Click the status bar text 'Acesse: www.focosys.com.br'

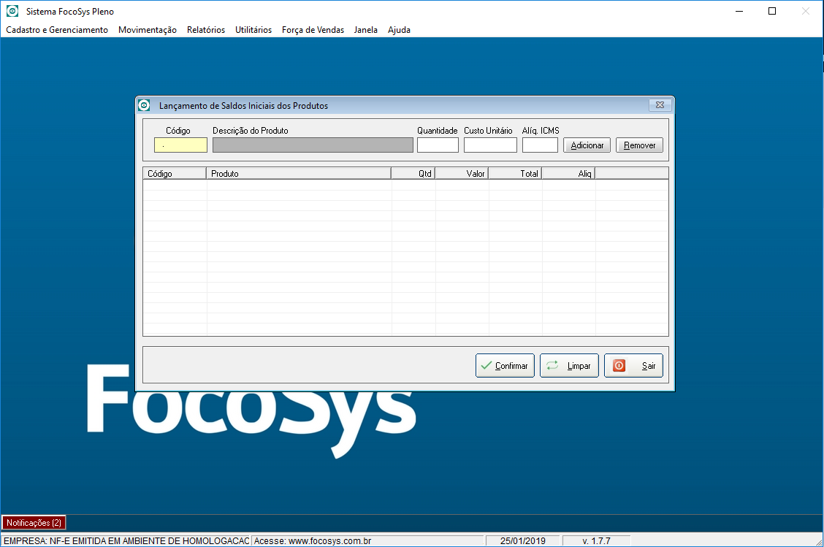[x=313, y=540]
